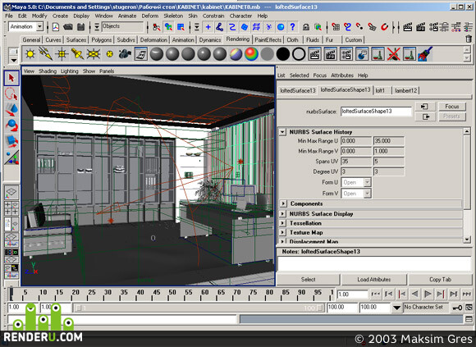This screenshot has height=347, width=476.
Task: Open the question mark help icon
Action: point(293,27)
